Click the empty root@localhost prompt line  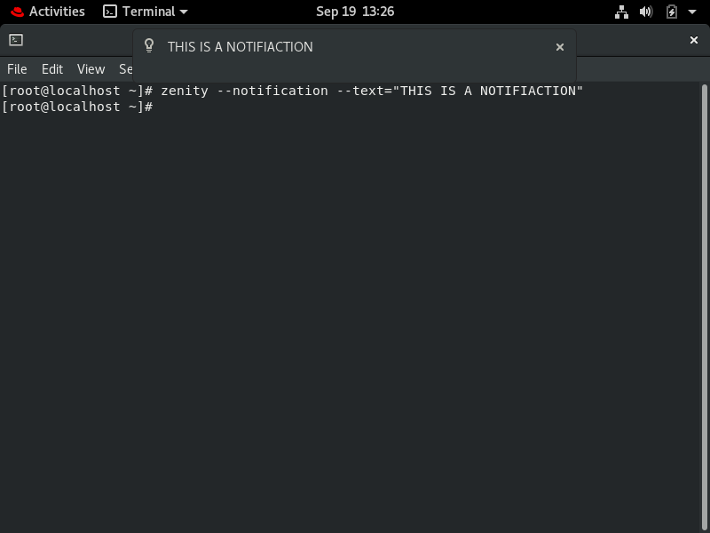point(77,107)
